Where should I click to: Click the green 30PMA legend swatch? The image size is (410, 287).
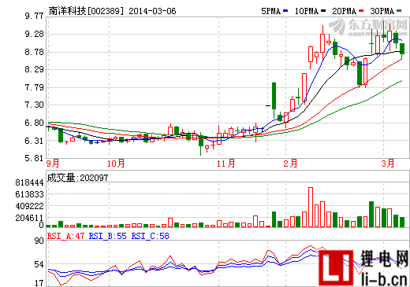coord(399,11)
